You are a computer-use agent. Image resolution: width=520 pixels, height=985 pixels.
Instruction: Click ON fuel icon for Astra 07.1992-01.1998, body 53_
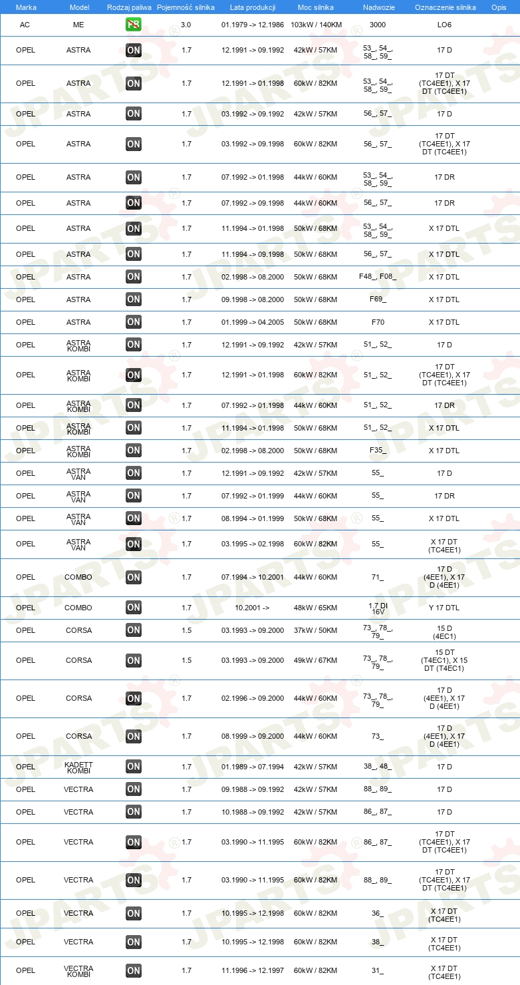click(x=134, y=177)
